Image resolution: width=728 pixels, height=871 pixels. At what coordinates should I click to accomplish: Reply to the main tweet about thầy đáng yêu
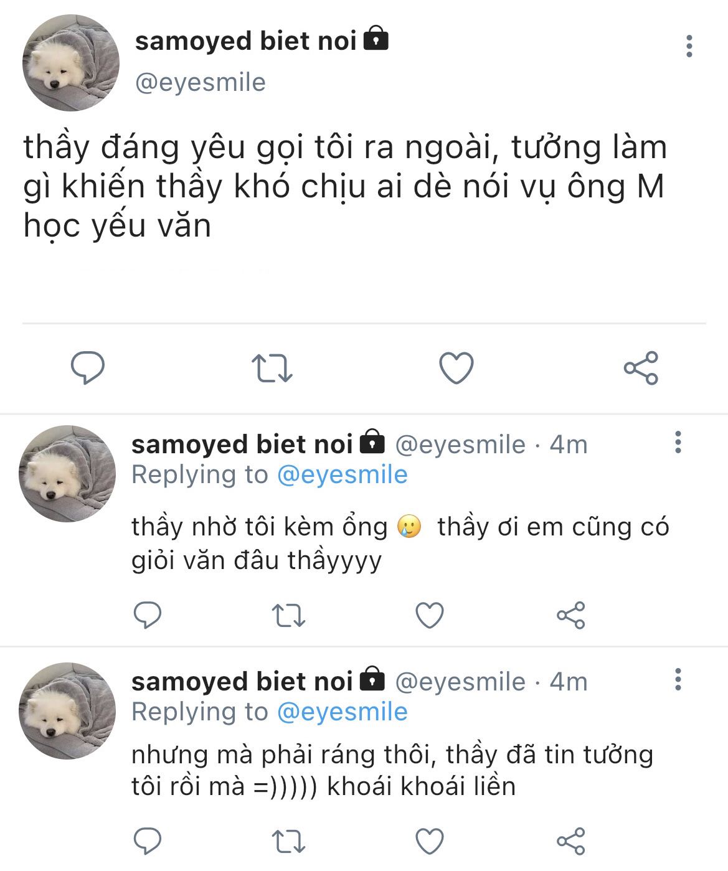88,368
